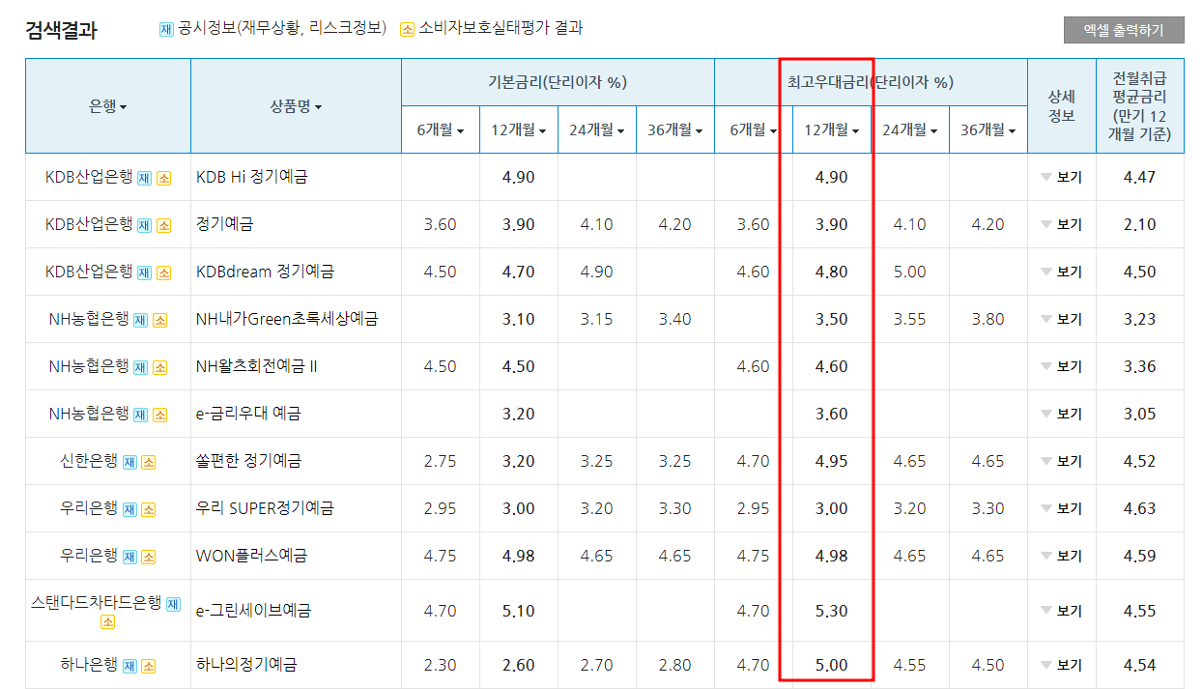Click 공시정보 legend 재 icon
This screenshot has width=1203, height=689.
[166, 29]
